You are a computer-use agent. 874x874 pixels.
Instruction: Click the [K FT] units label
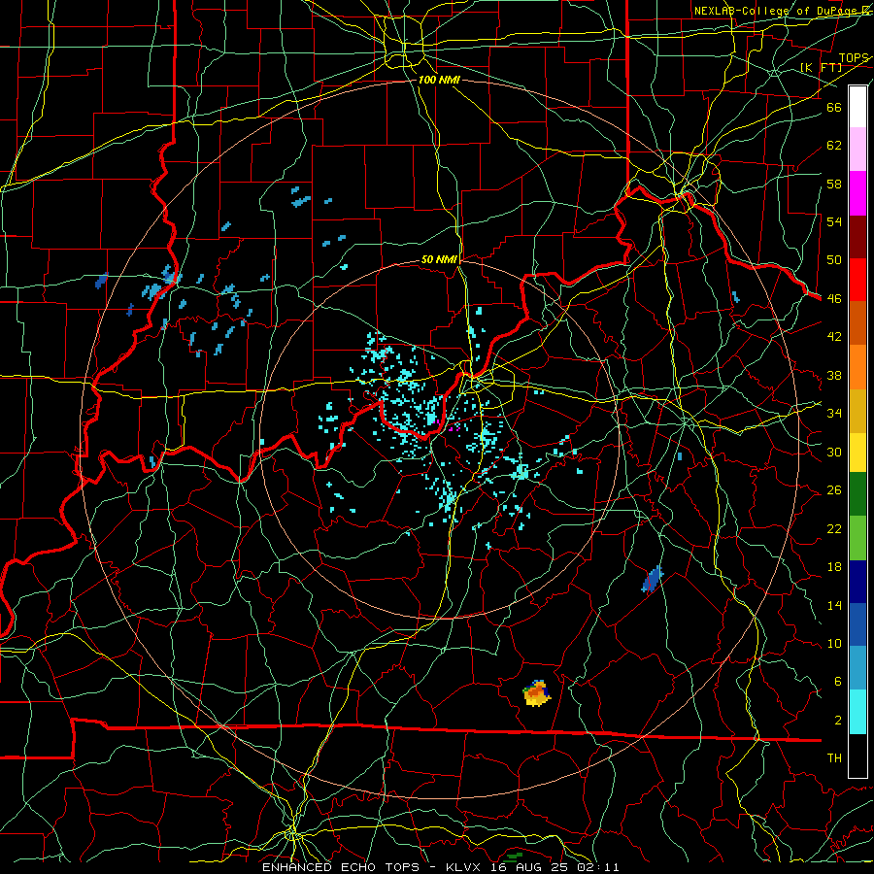coord(822,67)
